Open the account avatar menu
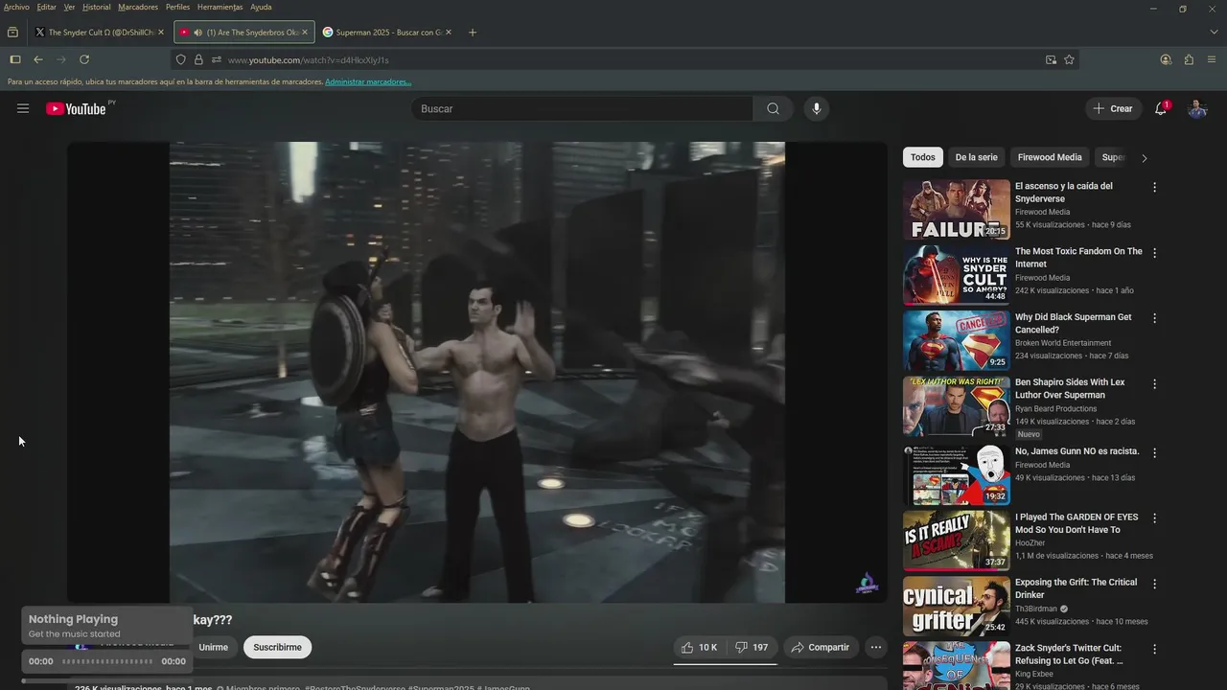The image size is (1227, 690). pyautogui.click(x=1197, y=108)
